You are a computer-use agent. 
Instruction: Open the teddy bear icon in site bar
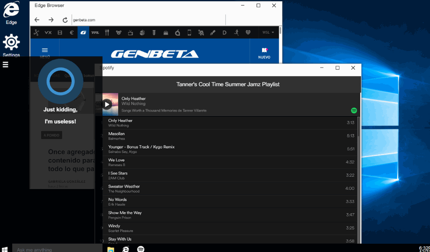(119, 33)
